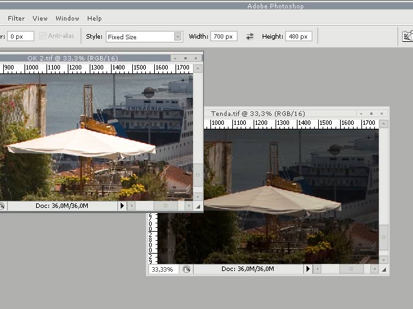The height and width of the screenshot is (309, 413).
Task: Click horizontal scroll thumb in Tenda.tif window
Action: (x=351, y=269)
